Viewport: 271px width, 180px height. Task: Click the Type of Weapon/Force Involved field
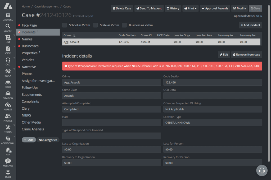click(x=111, y=136)
